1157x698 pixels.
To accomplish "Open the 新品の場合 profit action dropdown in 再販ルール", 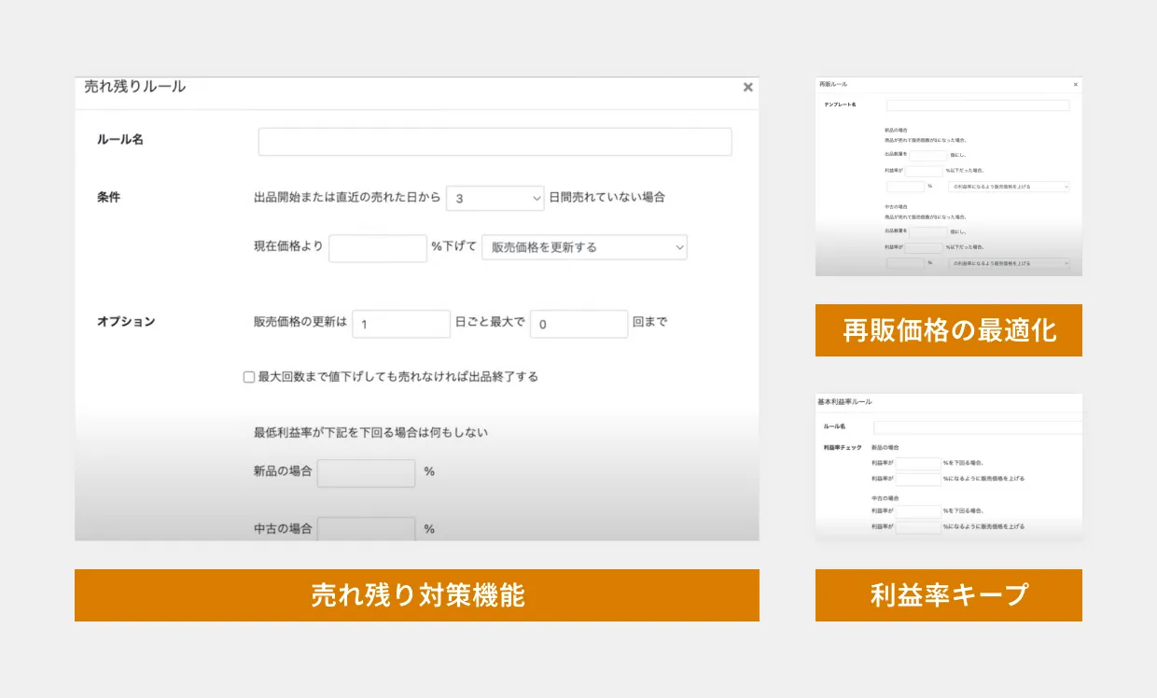I will 1009,187.
